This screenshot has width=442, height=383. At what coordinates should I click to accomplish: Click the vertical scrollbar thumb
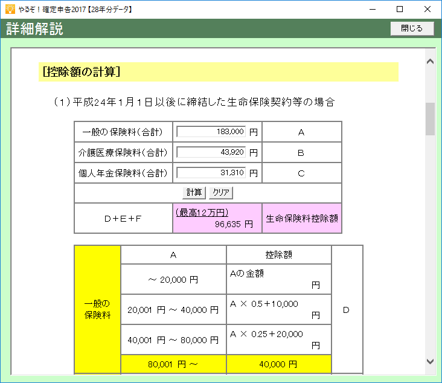[430, 119]
